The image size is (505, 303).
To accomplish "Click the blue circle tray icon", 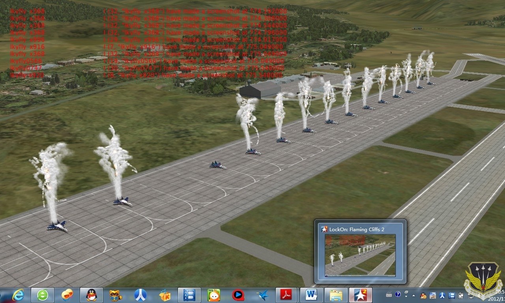I will pos(442,296).
